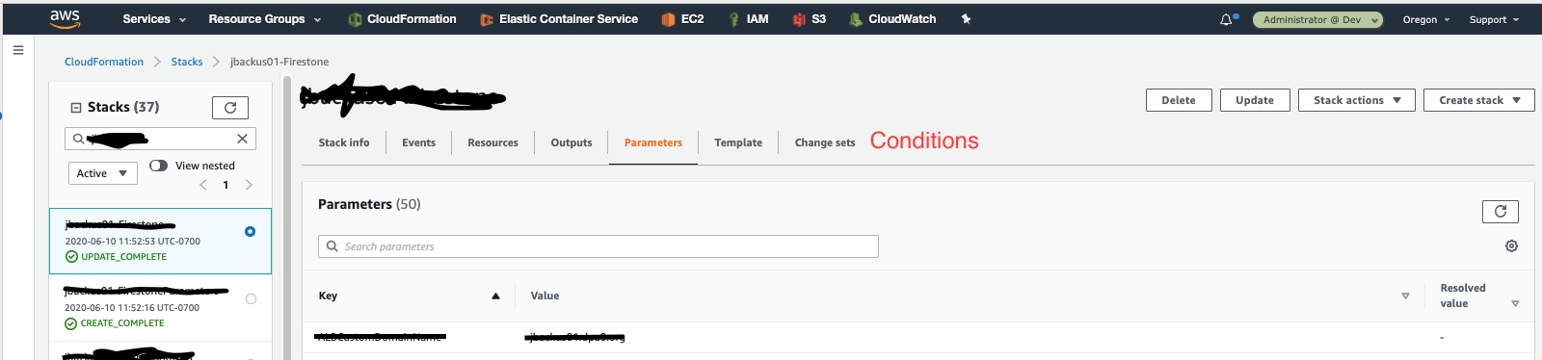This screenshot has width=1542, height=360.
Task: Click the Delete button
Action: [1179, 100]
